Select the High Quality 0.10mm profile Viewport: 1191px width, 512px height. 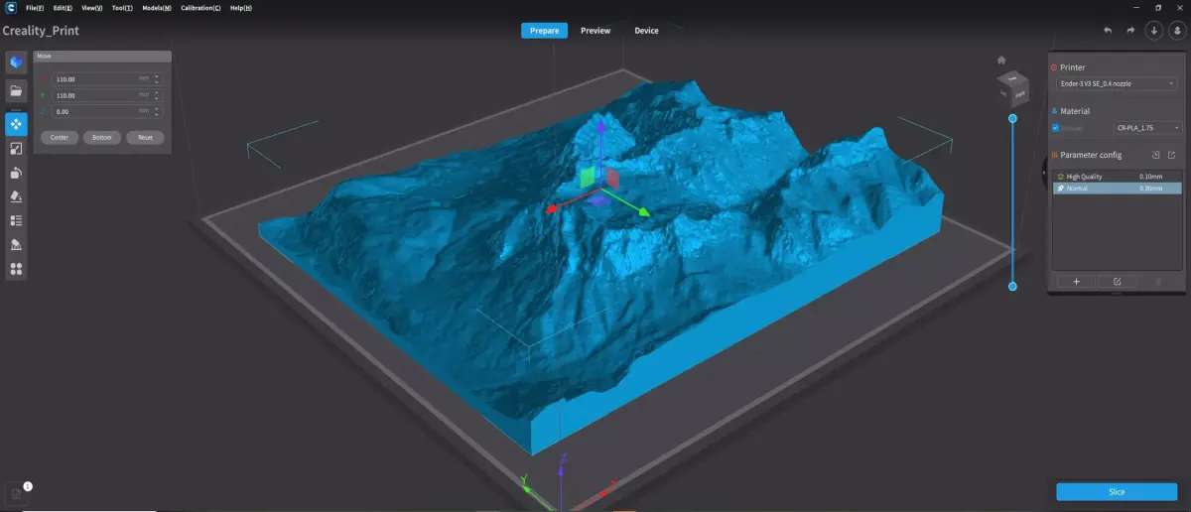(1118, 176)
